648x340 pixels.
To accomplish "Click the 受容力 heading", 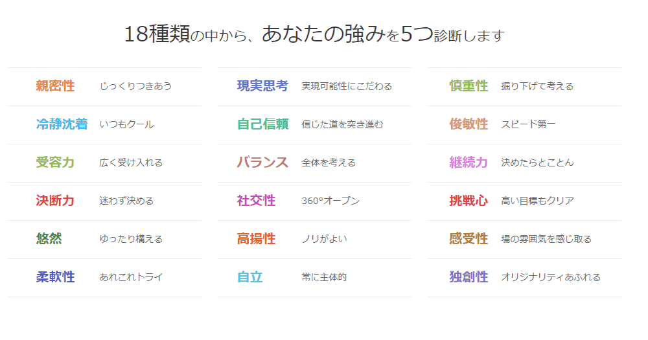I will click(55, 162).
